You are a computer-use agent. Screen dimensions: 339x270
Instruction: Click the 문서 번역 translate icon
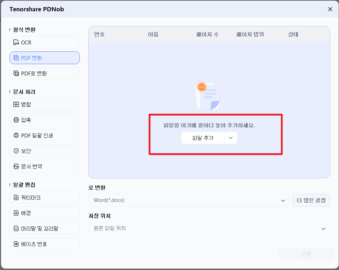click(x=16, y=166)
